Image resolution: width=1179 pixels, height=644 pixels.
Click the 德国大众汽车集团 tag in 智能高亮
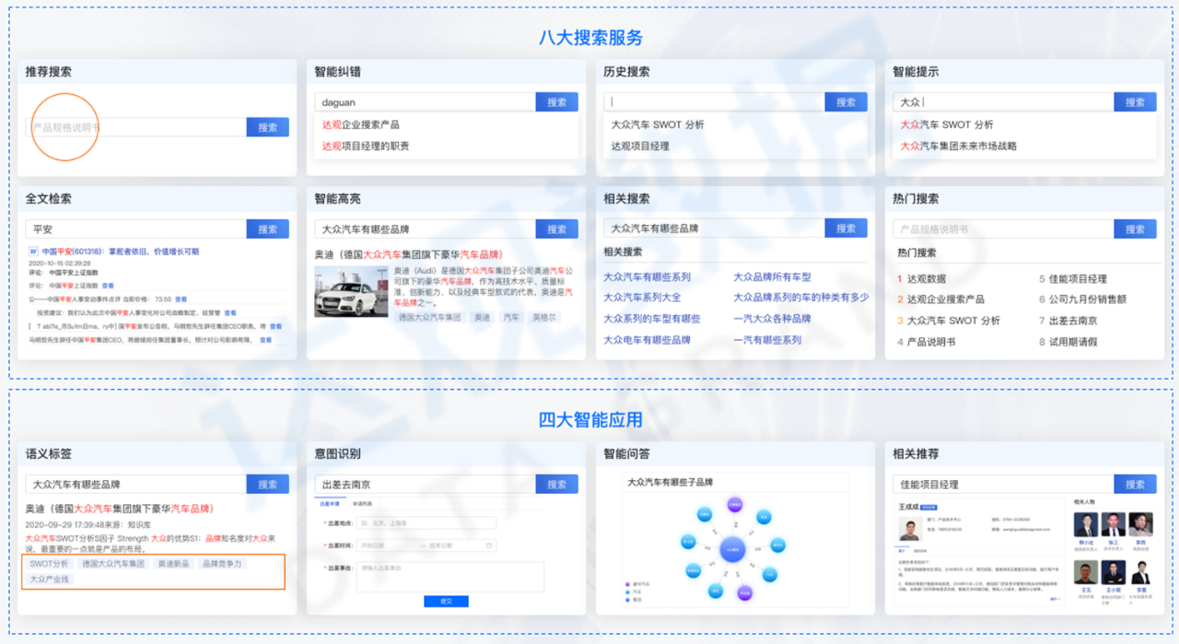pyautogui.click(x=429, y=317)
